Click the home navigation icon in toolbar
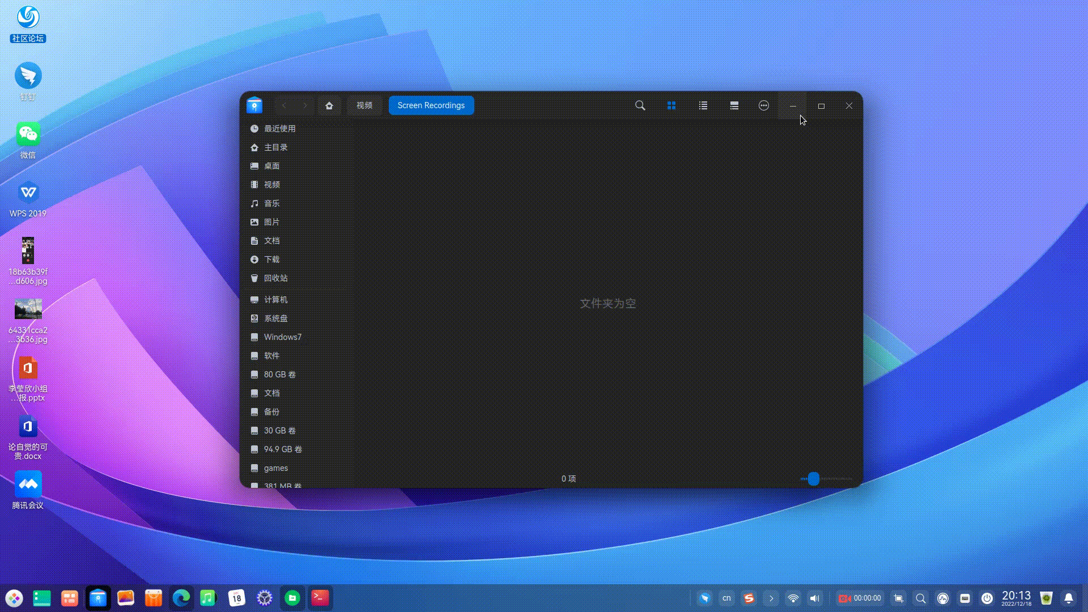 pyautogui.click(x=329, y=105)
